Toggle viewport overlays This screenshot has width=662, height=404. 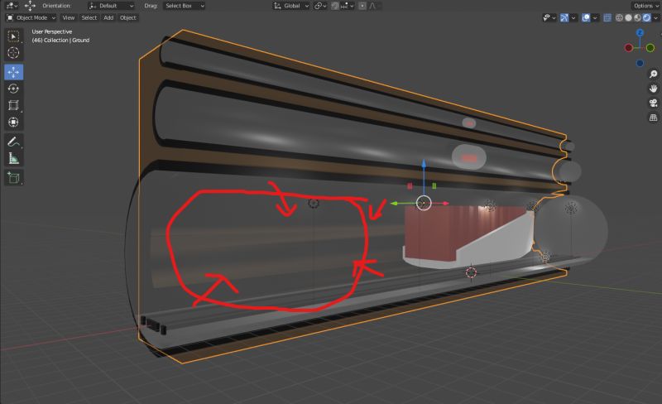pyautogui.click(x=586, y=17)
